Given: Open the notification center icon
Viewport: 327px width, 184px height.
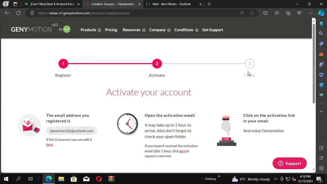Looking at the screenshot, I should click(319, 179).
